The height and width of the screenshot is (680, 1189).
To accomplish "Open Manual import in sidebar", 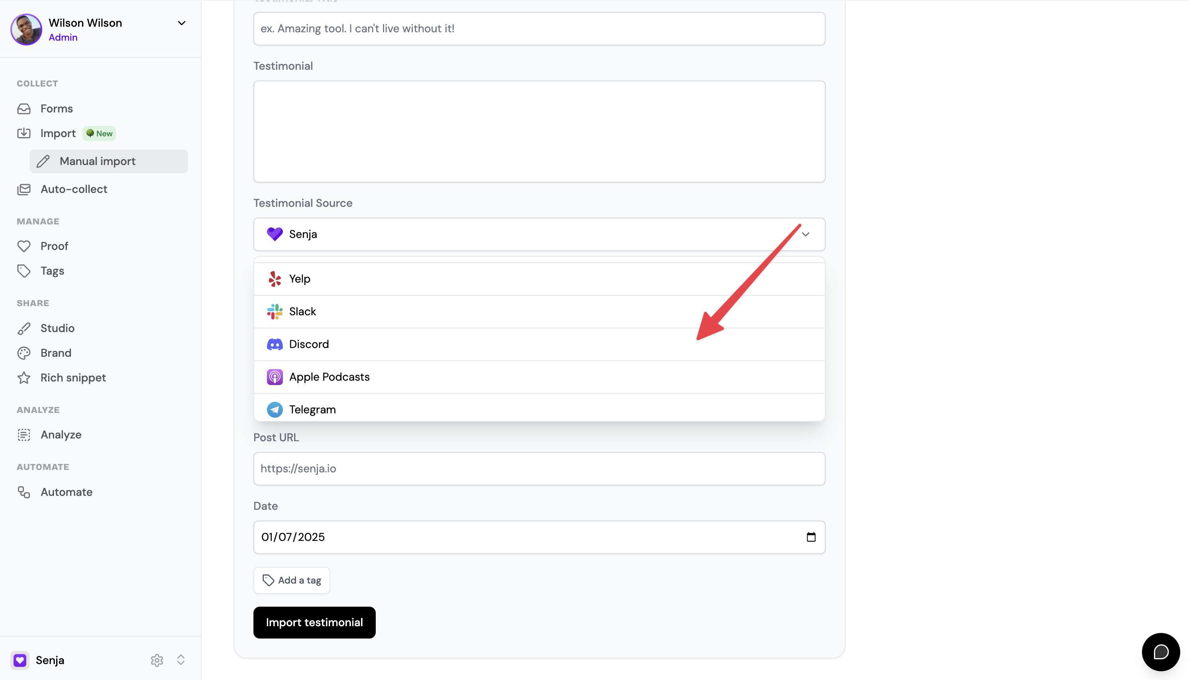I will (108, 161).
